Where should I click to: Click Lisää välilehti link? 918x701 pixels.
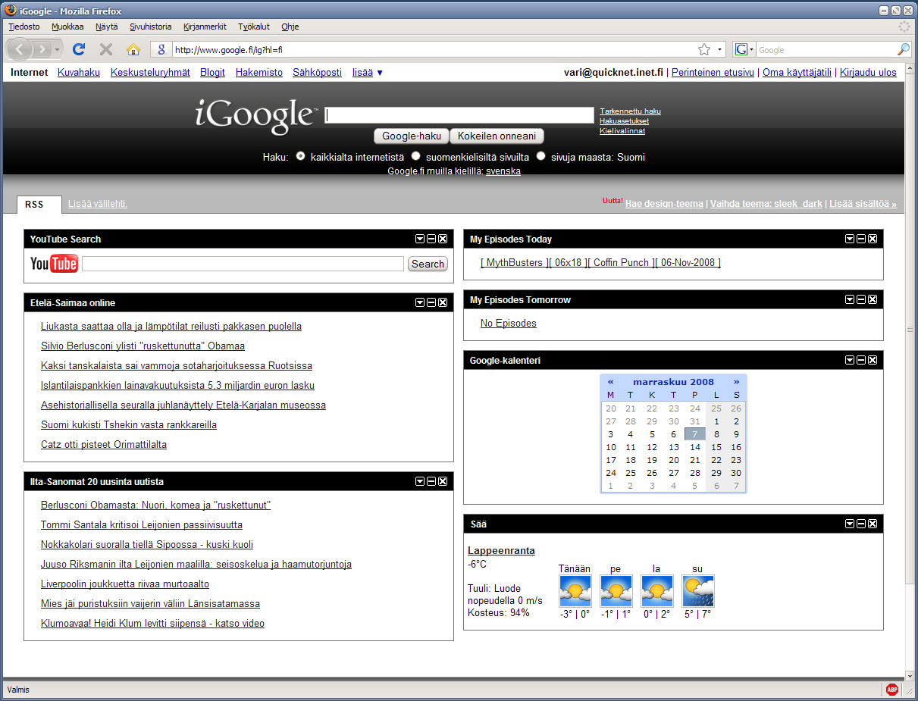(x=98, y=204)
